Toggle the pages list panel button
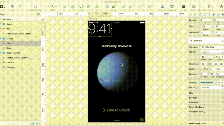The height and width of the screenshot is (126, 224). click(x=38, y=15)
